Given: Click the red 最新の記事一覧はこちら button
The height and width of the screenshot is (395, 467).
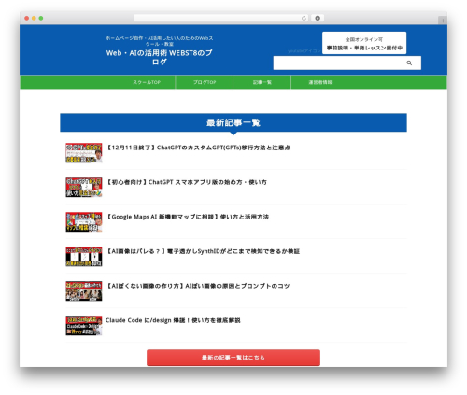Looking at the screenshot, I should tap(233, 358).
